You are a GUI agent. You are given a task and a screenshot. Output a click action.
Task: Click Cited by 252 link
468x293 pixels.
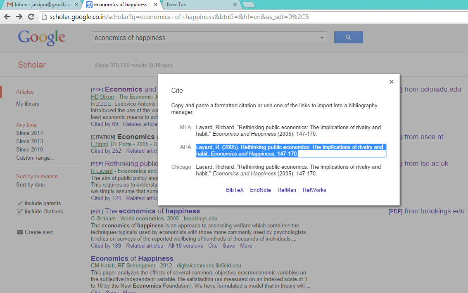coord(106,151)
